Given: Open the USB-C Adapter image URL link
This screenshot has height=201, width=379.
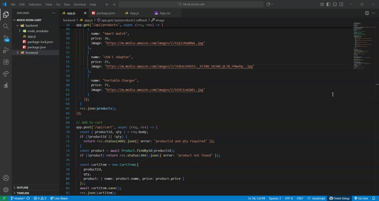Looking at the screenshot, I should pos(179,66).
